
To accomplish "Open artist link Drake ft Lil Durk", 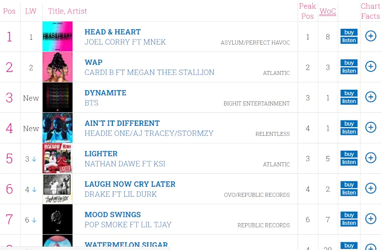I will click(120, 194).
